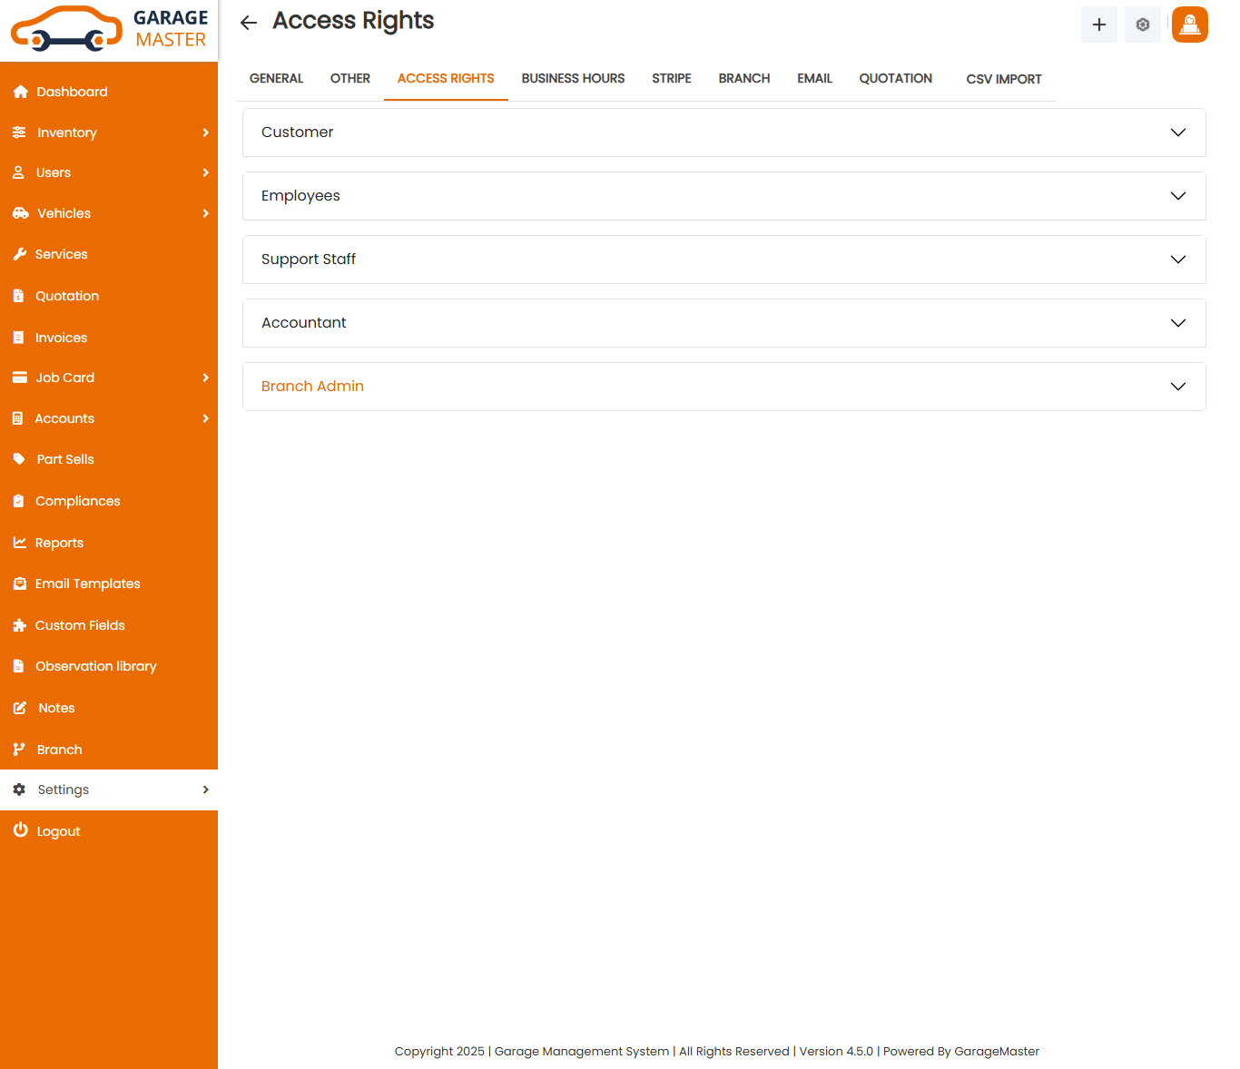Click the Custom Fields puzzle icon
The height and width of the screenshot is (1069, 1240).
[x=20, y=625]
